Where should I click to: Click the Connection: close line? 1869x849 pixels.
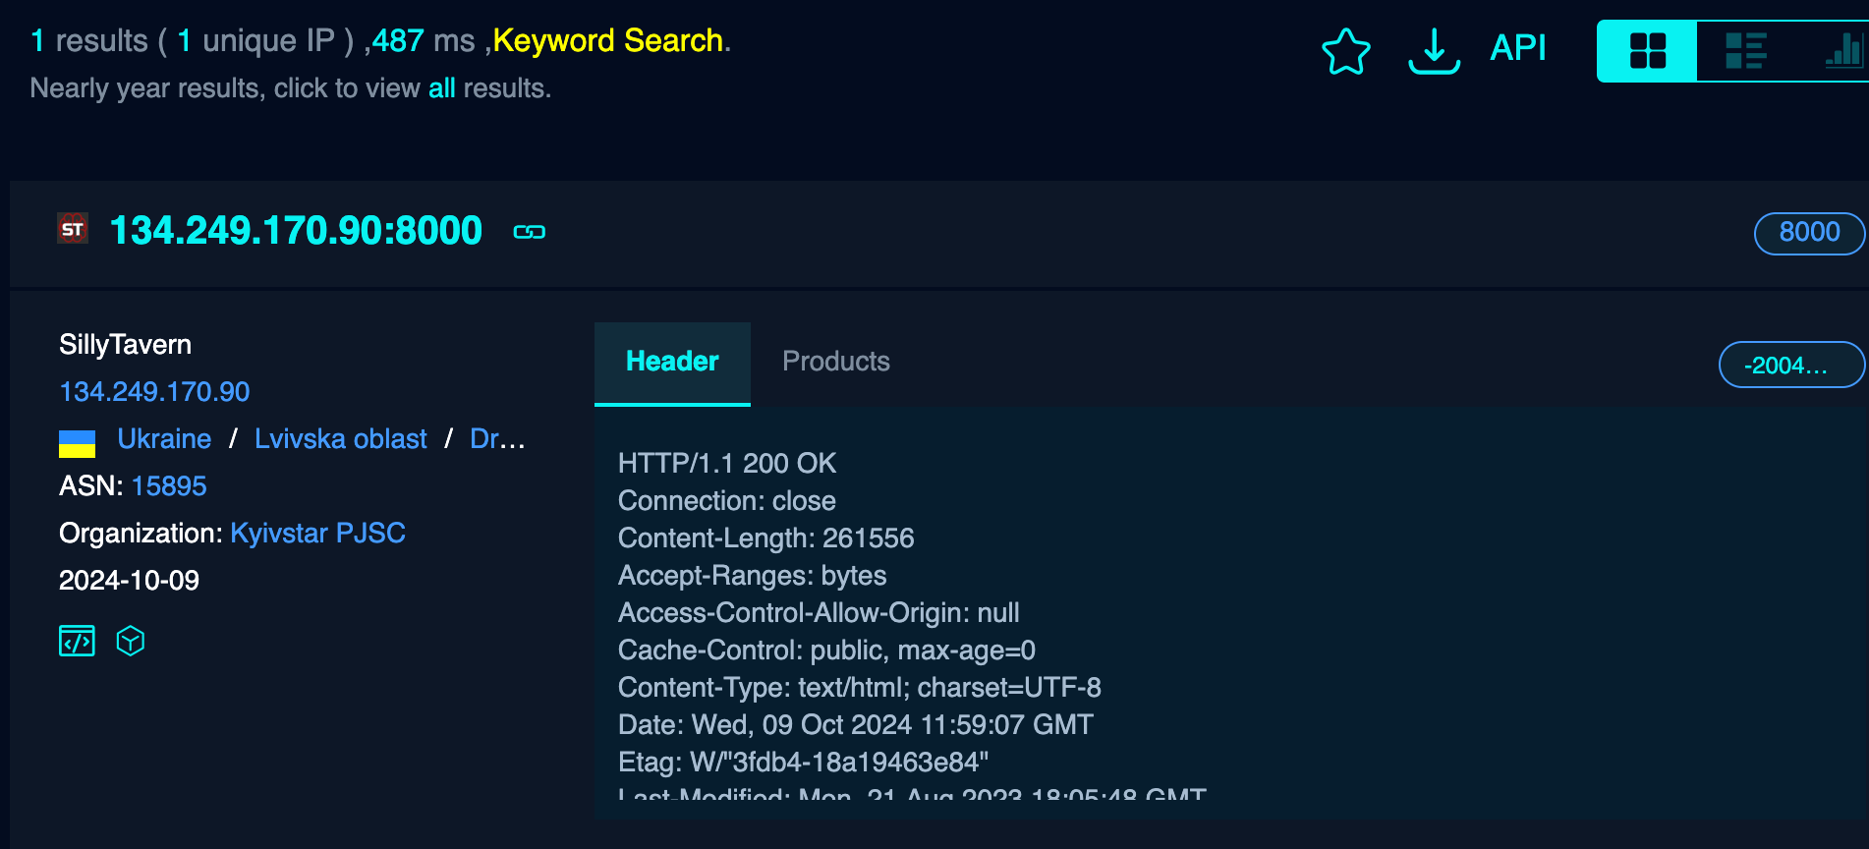pos(726,500)
